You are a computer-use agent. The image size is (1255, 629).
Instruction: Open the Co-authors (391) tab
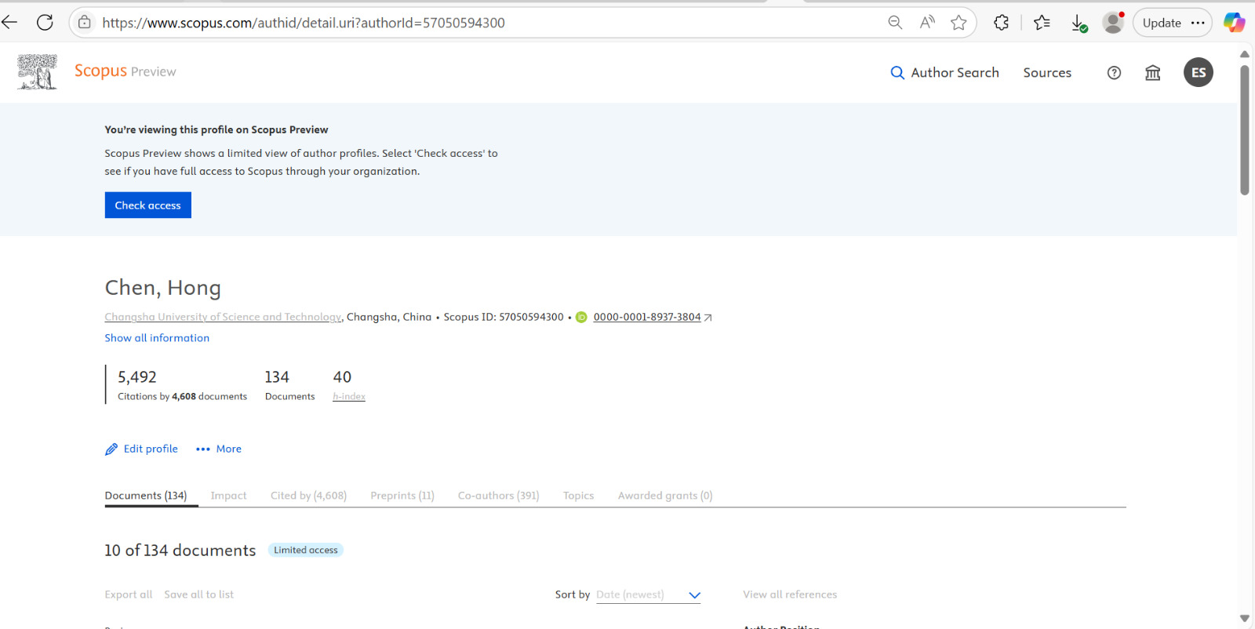click(x=498, y=496)
